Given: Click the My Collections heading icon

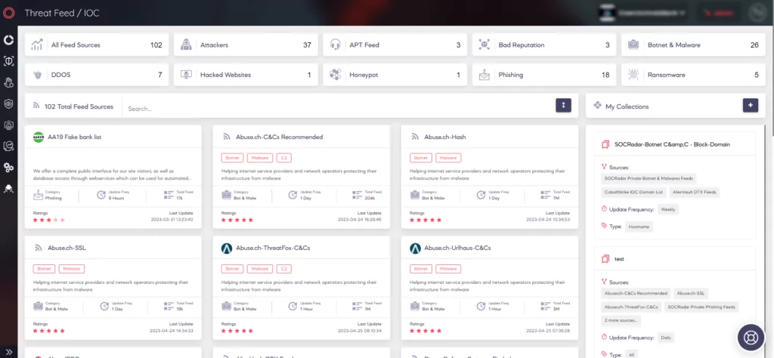Looking at the screenshot, I should [597, 106].
